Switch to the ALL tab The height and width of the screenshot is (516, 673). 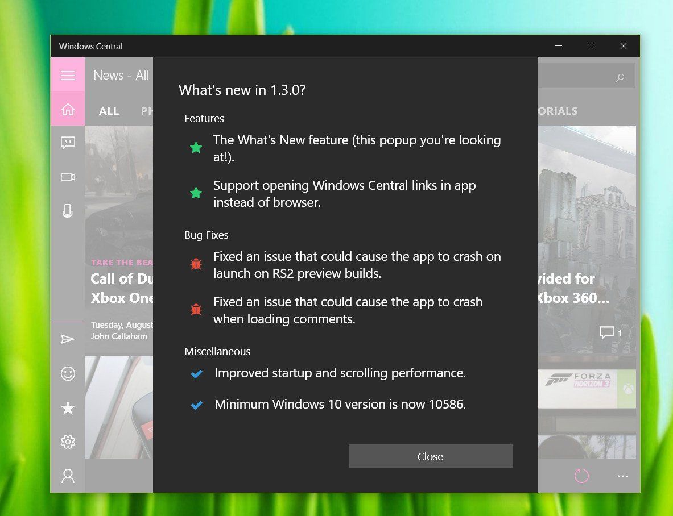pos(109,111)
